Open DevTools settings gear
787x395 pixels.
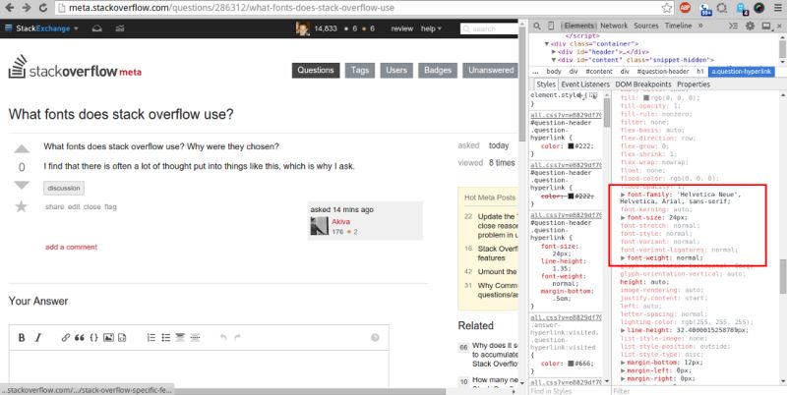(750, 26)
